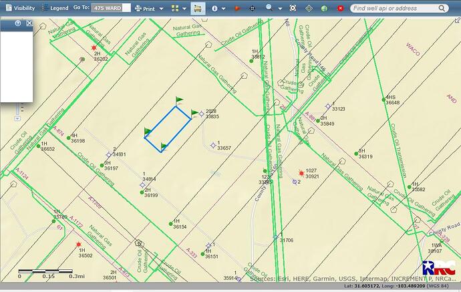Click the RRC logo on the map

[x=438, y=271]
